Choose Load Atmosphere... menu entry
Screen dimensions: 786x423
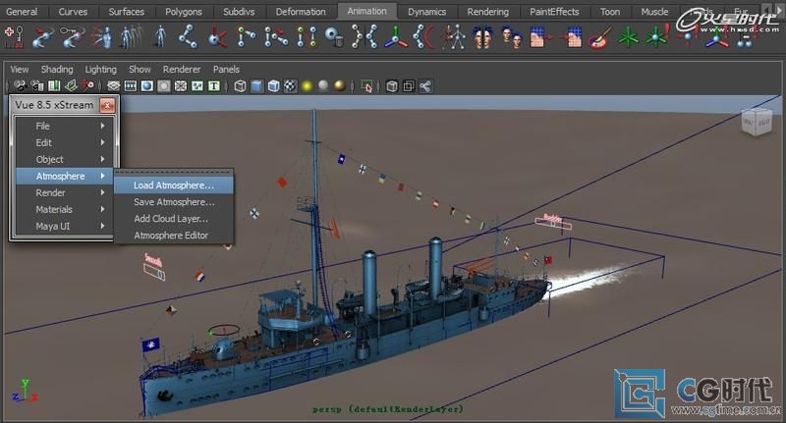tap(174, 185)
